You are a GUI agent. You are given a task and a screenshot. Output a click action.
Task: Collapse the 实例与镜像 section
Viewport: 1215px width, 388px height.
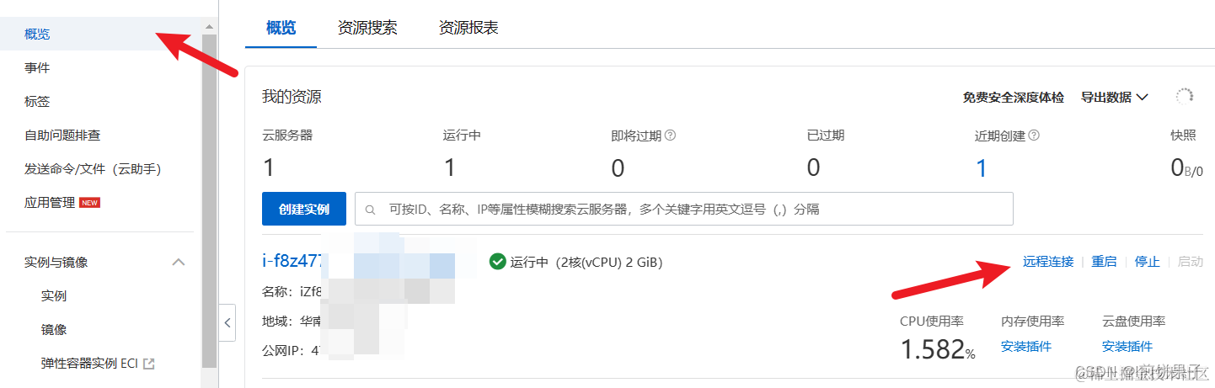pyautogui.click(x=179, y=263)
